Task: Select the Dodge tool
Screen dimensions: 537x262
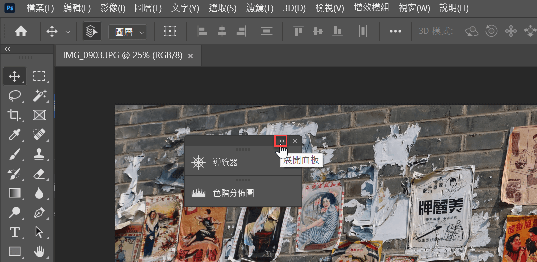Action: pos(15,213)
